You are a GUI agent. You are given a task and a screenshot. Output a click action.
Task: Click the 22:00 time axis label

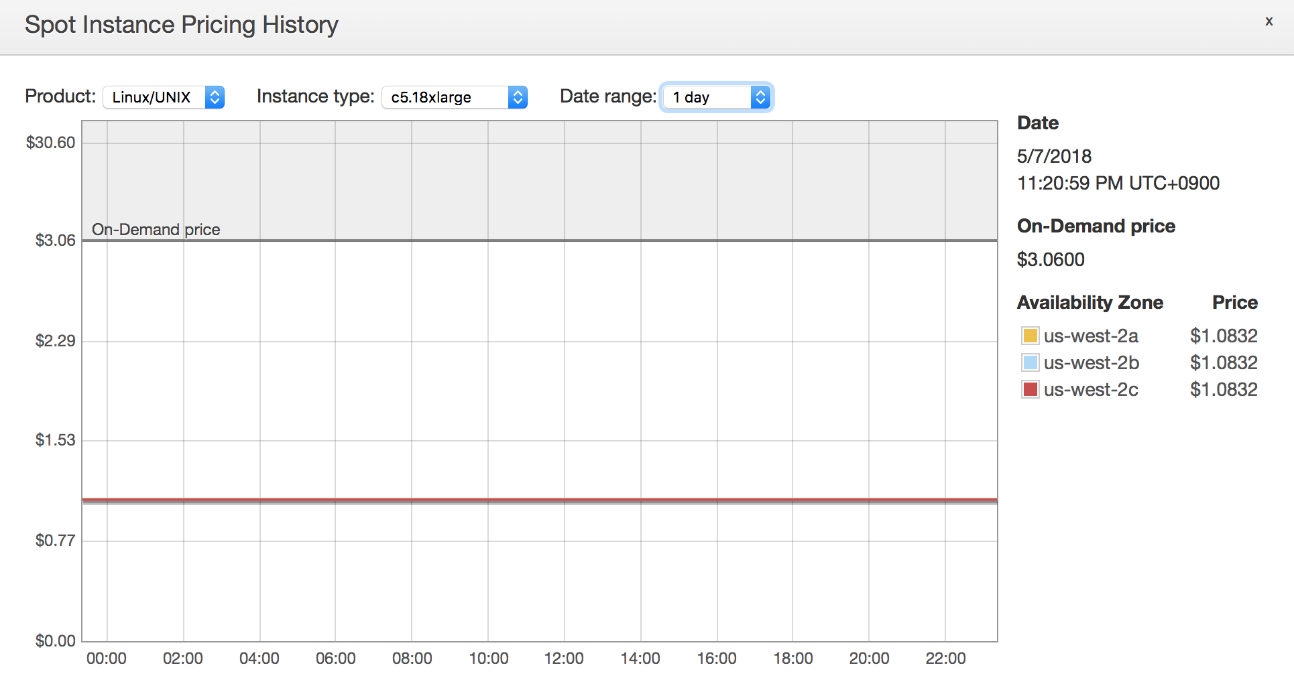[945, 659]
